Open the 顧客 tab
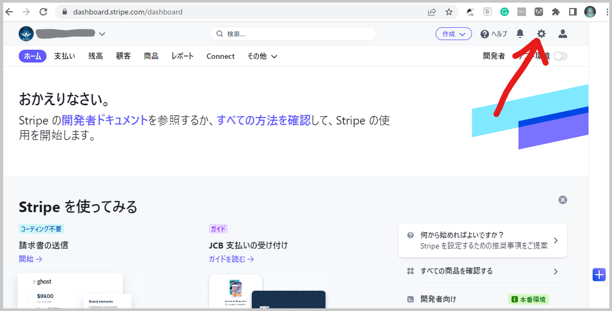The image size is (612, 311). [123, 56]
